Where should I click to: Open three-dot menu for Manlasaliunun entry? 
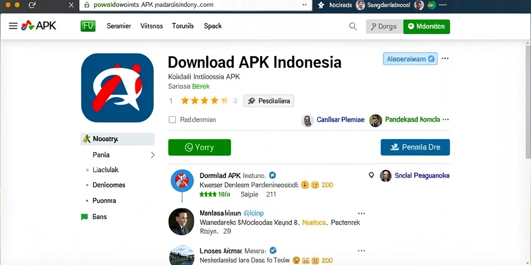(x=361, y=213)
